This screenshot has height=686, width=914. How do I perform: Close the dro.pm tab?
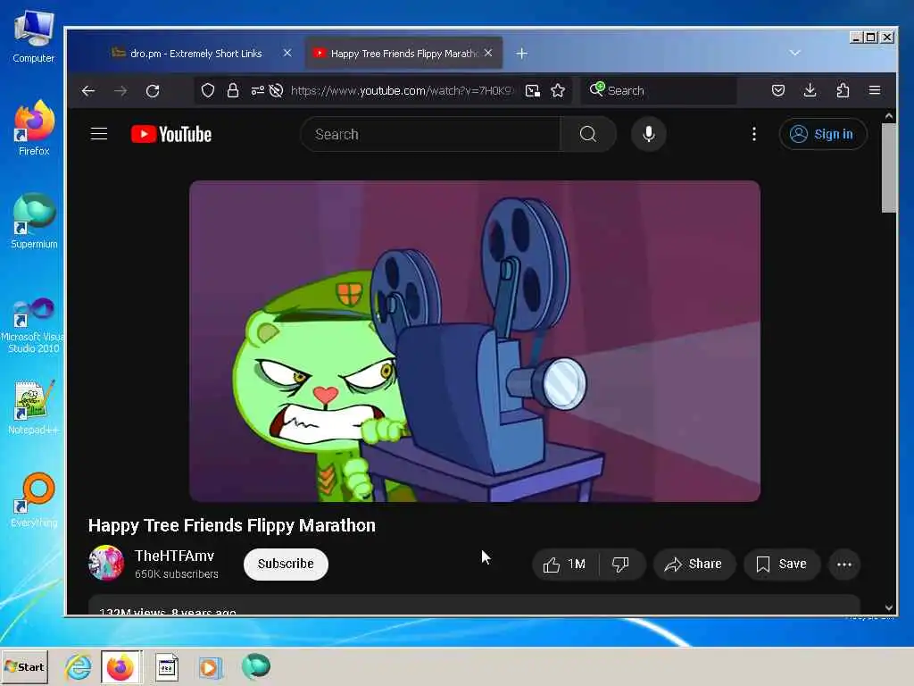(287, 53)
